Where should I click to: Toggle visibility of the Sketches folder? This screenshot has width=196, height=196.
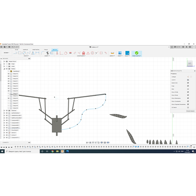click(x=7, y=111)
